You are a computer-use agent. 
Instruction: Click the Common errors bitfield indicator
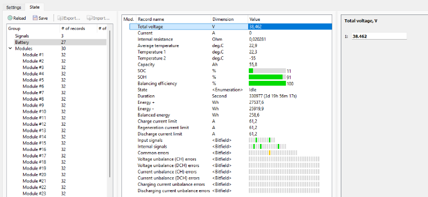pos(273,153)
